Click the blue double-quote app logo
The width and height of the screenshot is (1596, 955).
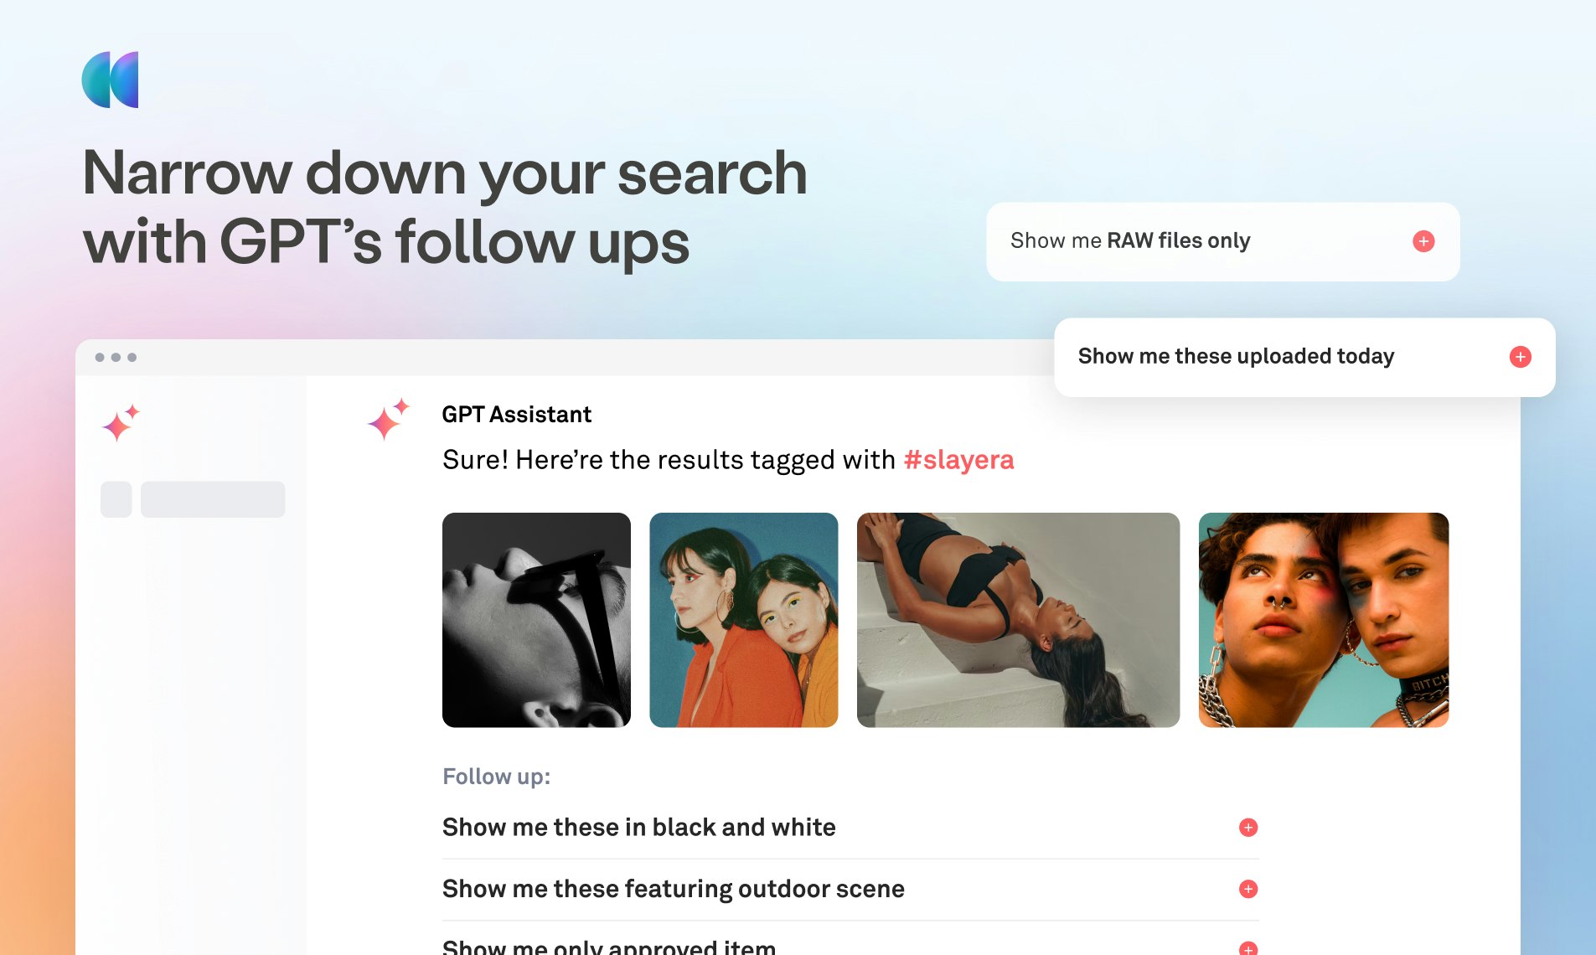pyautogui.click(x=110, y=80)
